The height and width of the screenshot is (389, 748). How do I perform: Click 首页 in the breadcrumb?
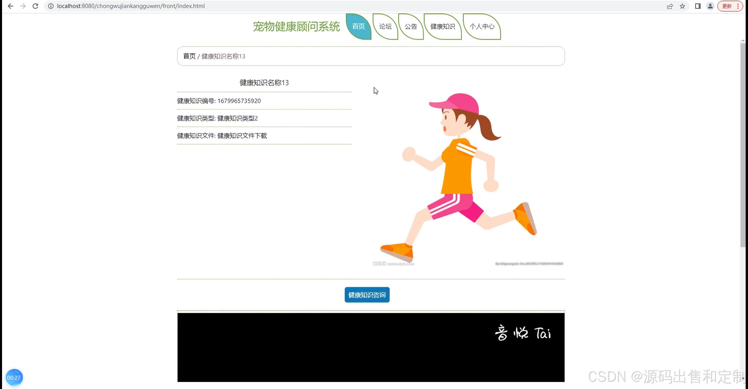[x=189, y=56]
